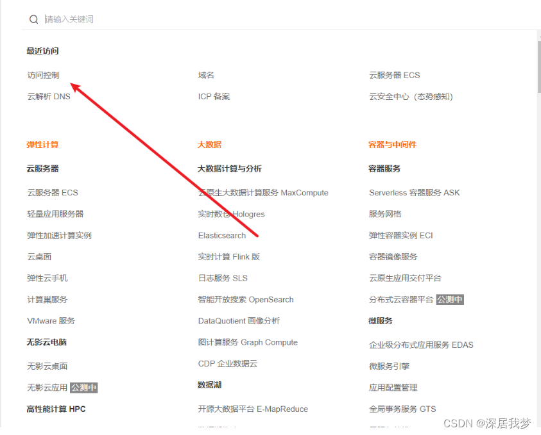Viewport: 541px width, 435px height.
Task: Select the 弹性计算 category heading
Action: click(x=42, y=145)
